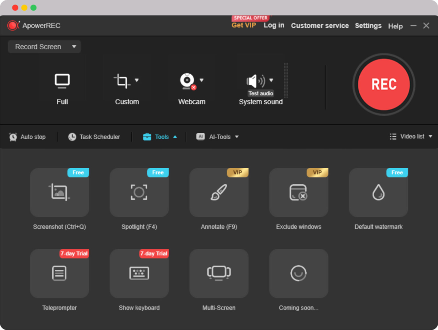
Task: Open the Default watermark tool
Action: tap(378, 193)
